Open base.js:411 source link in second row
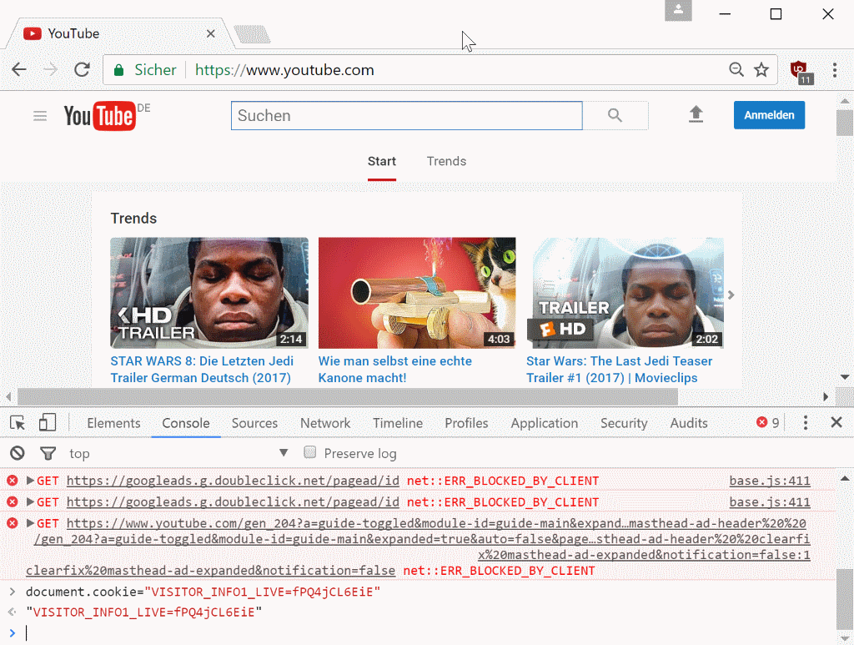 click(x=770, y=501)
